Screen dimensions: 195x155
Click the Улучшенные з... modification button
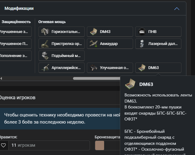click(15, 32)
